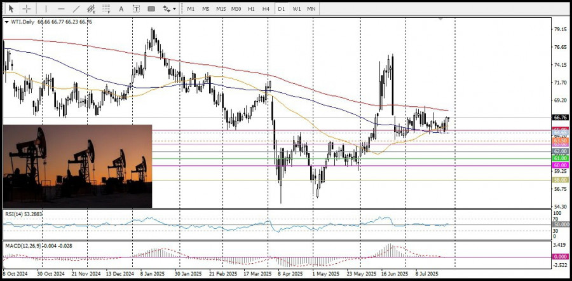
Task: Click the gray 62.00 price level tag
Action: (560, 151)
